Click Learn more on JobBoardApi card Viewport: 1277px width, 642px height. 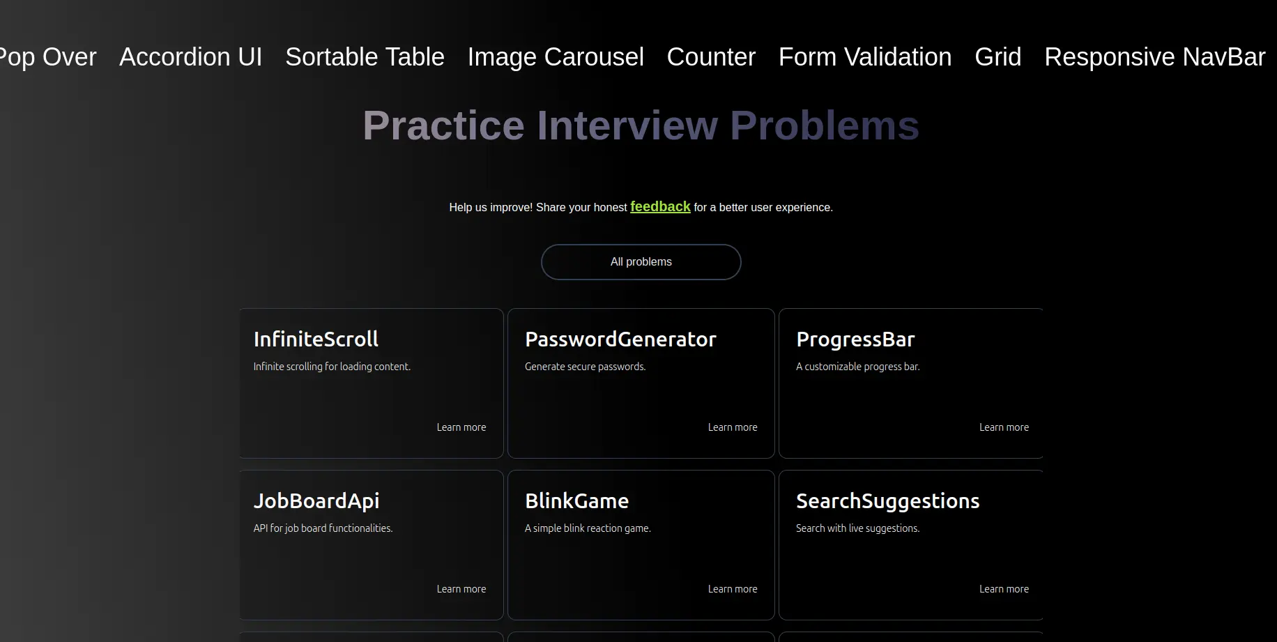coord(461,589)
